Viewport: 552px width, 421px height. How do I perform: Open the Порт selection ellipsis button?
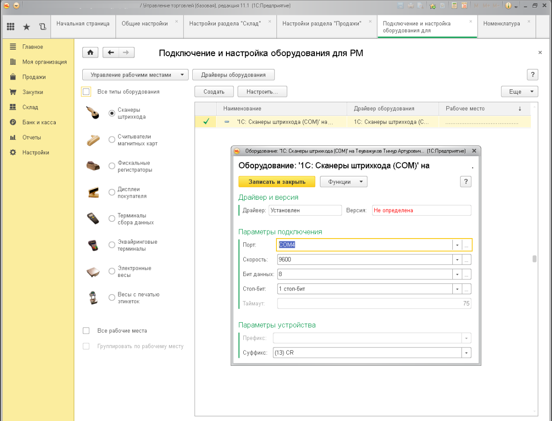point(466,245)
